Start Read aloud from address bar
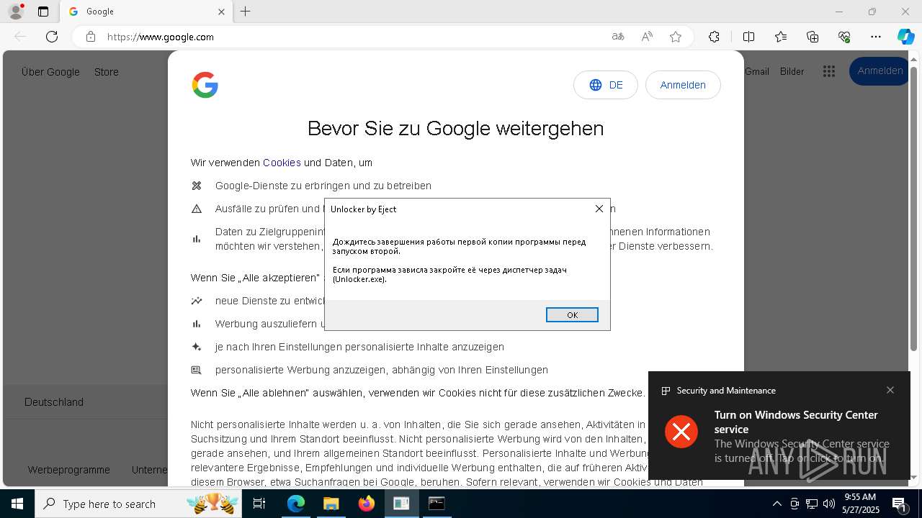This screenshot has width=922, height=518. (x=647, y=37)
